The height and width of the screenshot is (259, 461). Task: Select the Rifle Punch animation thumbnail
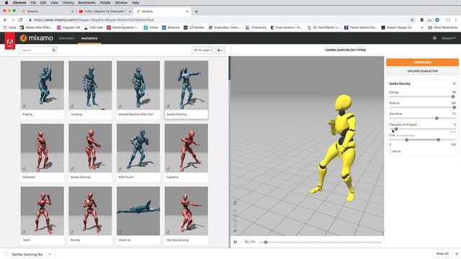point(138,148)
